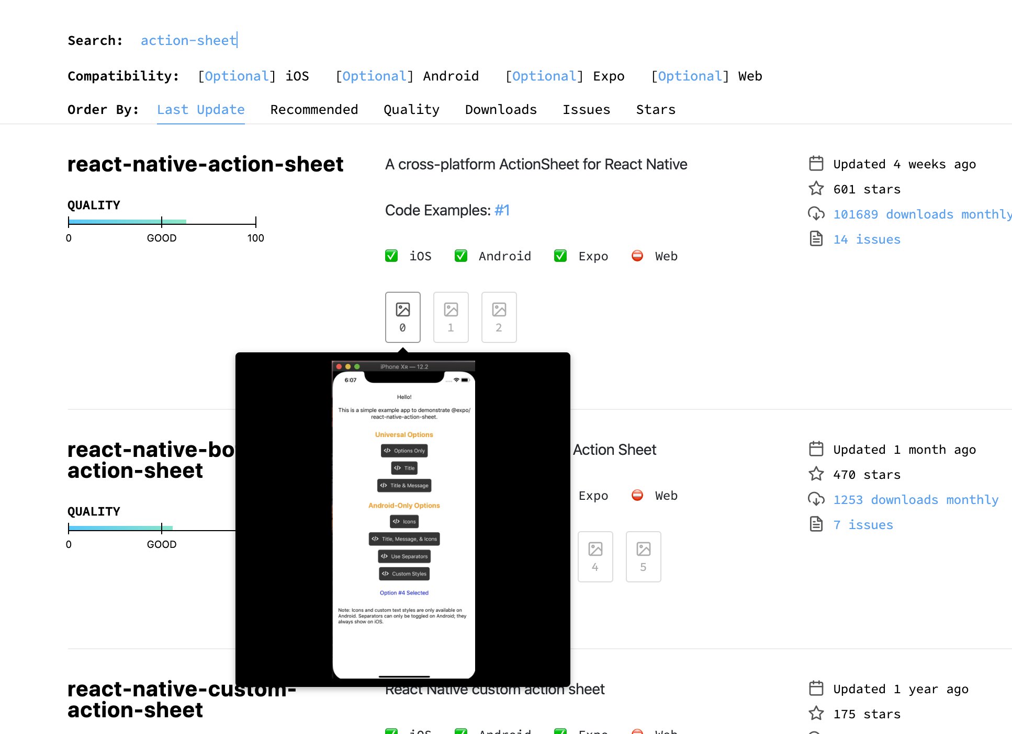
Task: Click the red Web incompatibility icon
Action: (637, 256)
